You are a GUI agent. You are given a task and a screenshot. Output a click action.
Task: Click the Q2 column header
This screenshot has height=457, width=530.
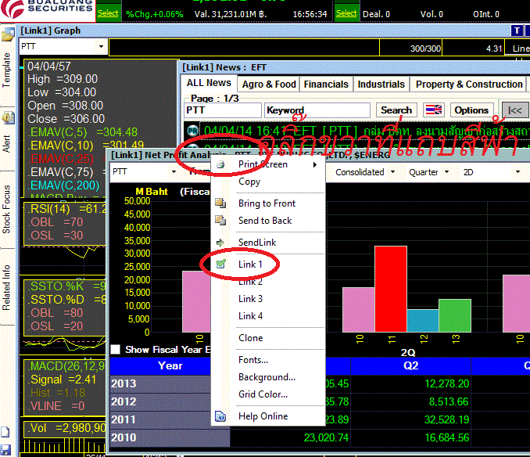(x=410, y=366)
